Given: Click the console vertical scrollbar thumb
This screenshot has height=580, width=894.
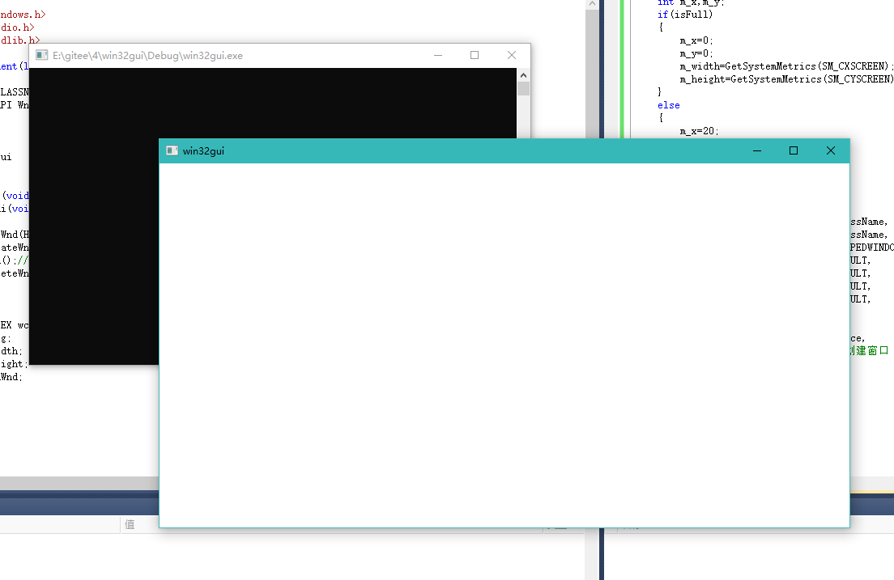Looking at the screenshot, I should click(523, 89).
